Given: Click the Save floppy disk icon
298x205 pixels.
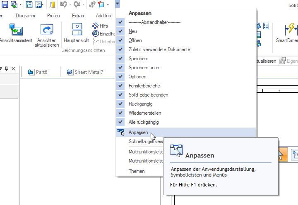Looking at the screenshot, I should click(x=5, y=4).
